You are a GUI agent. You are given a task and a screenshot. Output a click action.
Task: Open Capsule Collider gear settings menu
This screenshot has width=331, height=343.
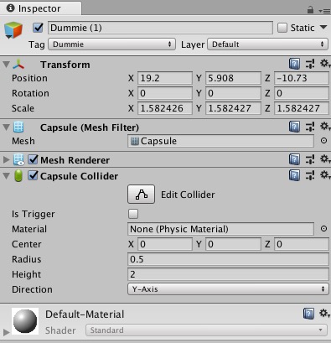(324, 175)
